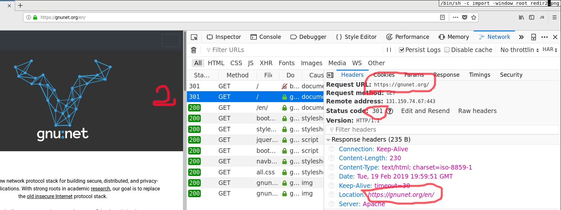
Task: Follow the research link on the page
Action: click(x=100, y=188)
